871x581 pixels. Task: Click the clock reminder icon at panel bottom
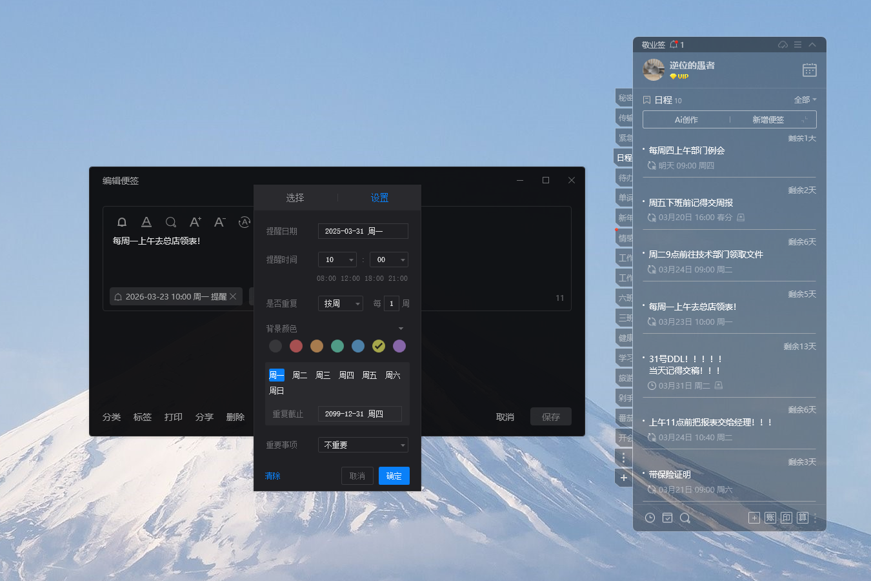648,518
